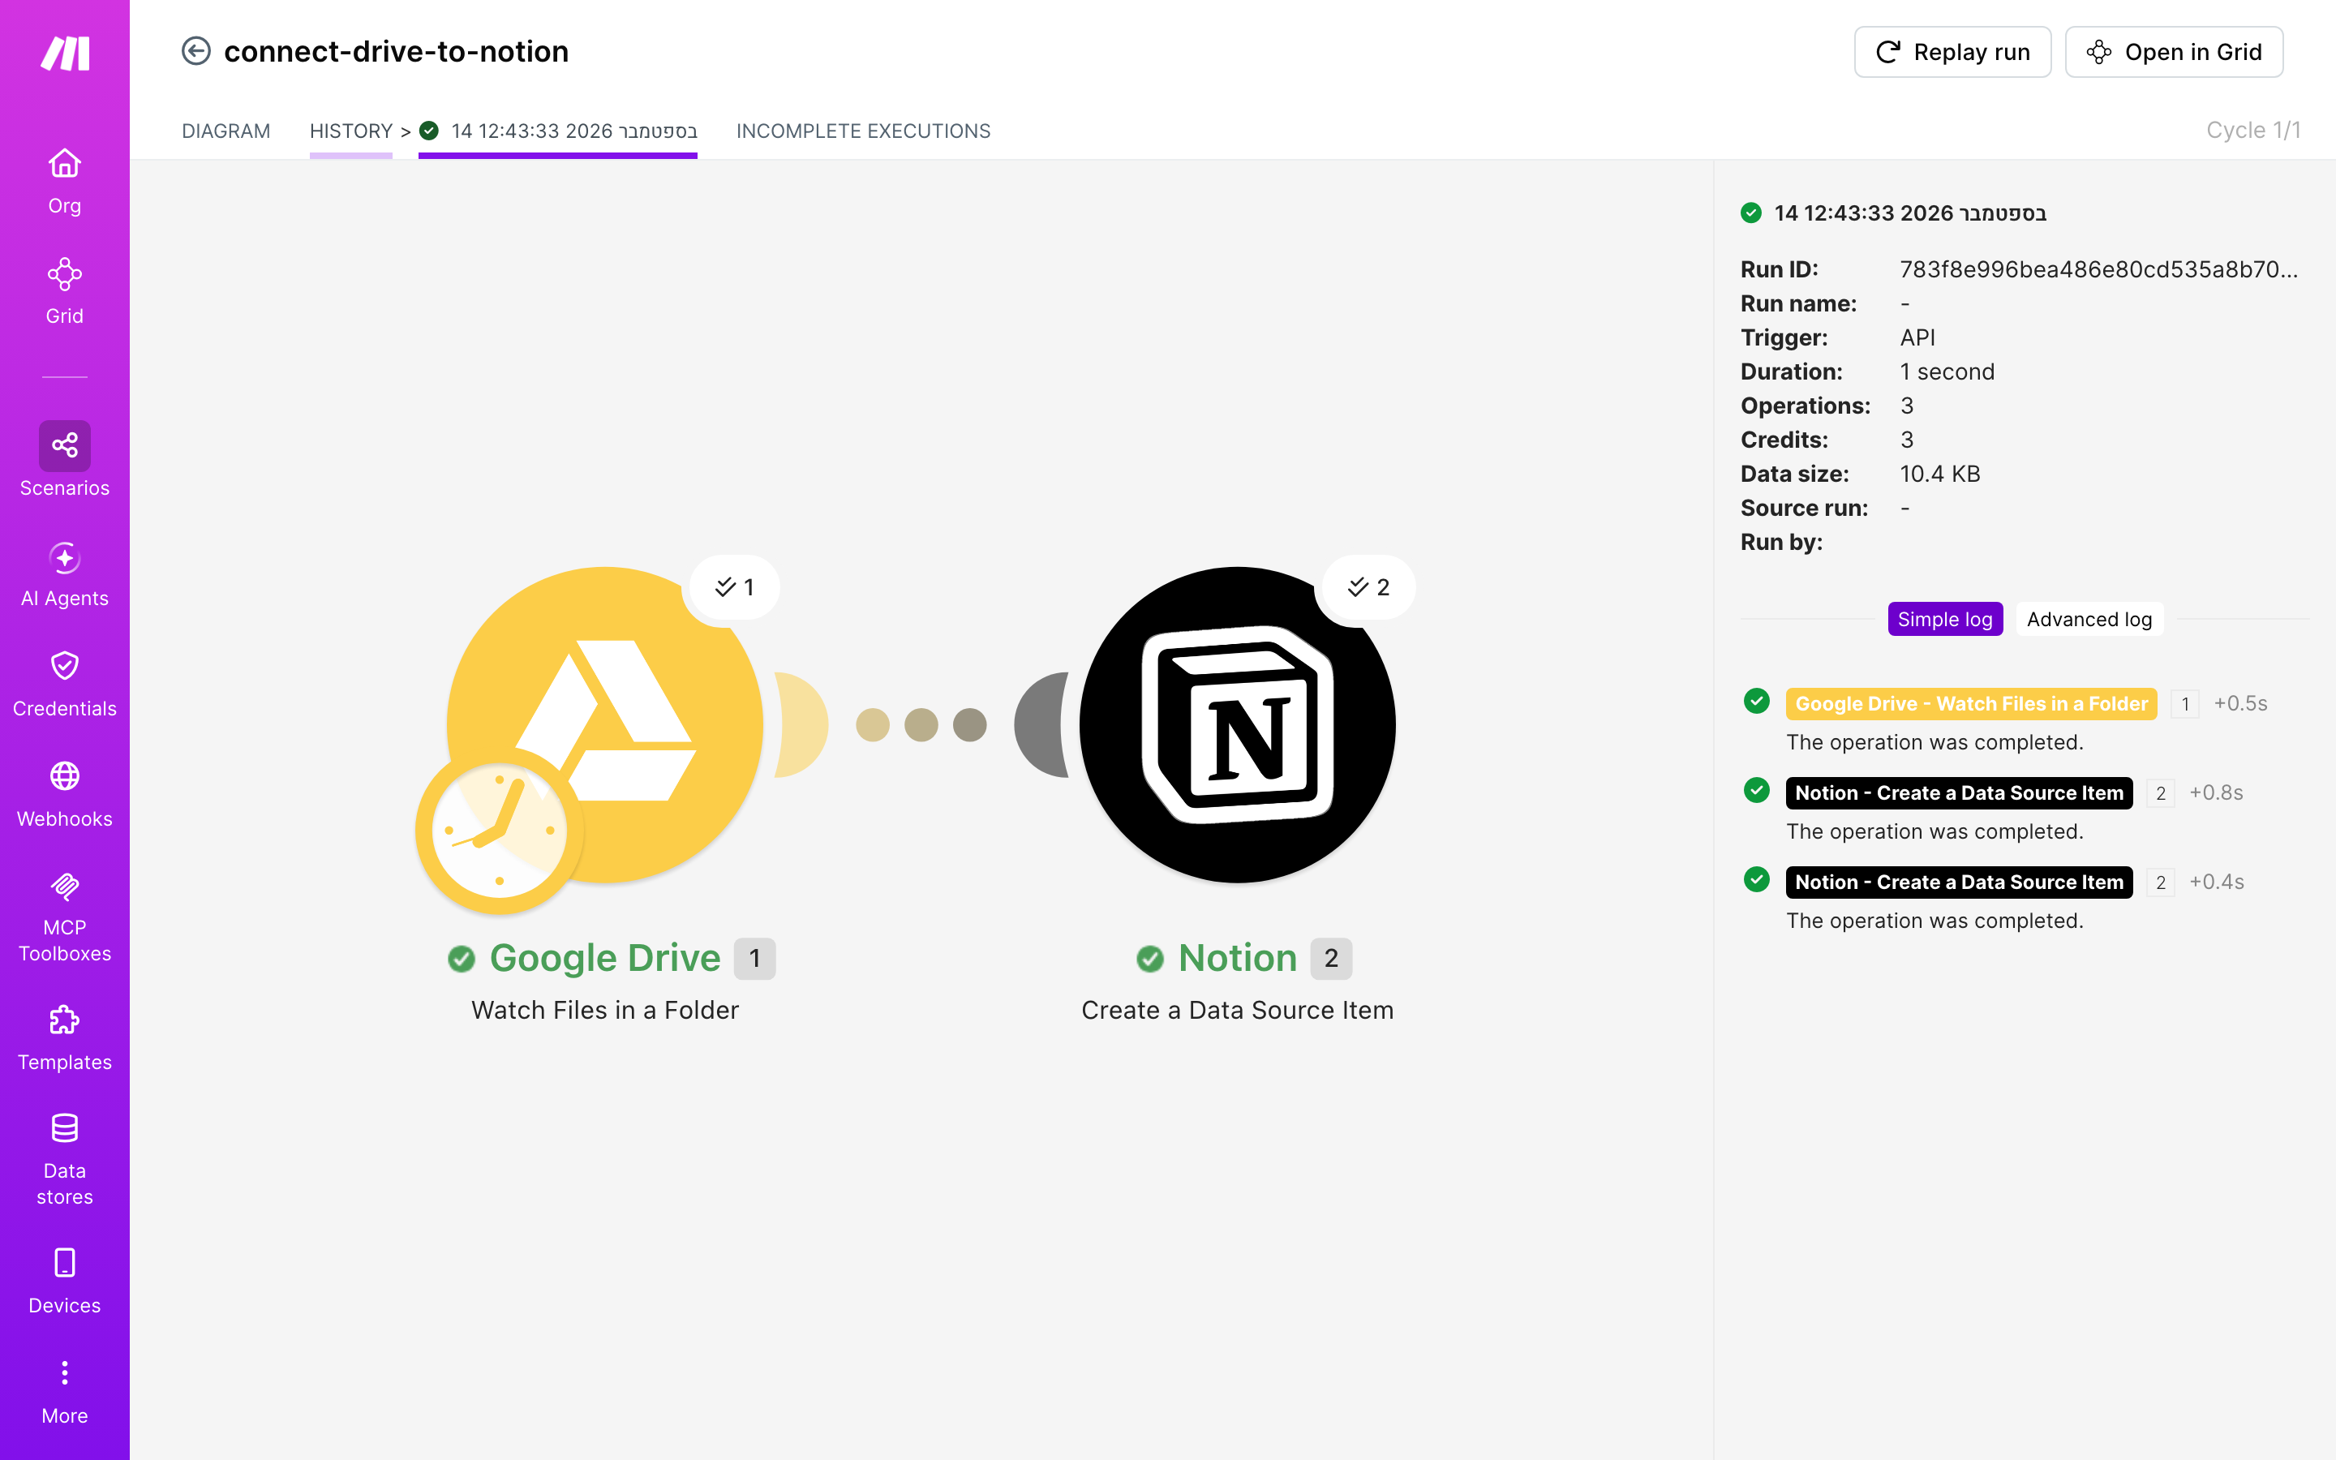Switch to the HISTORY tab
Image resolution: width=2336 pixels, height=1460 pixels.
click(350, 131)
